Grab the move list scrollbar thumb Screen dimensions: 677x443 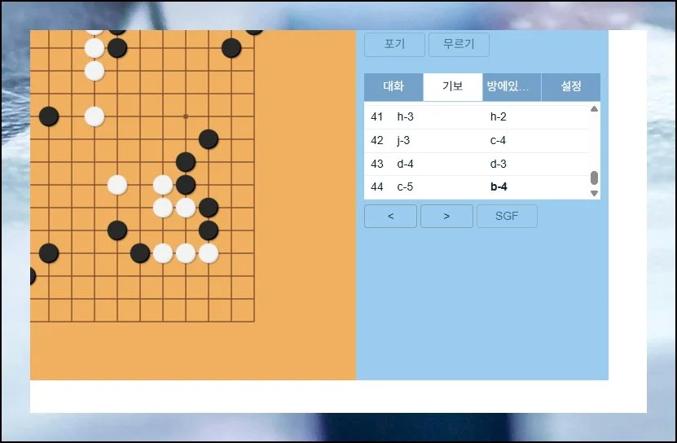(x=594, y=178)
